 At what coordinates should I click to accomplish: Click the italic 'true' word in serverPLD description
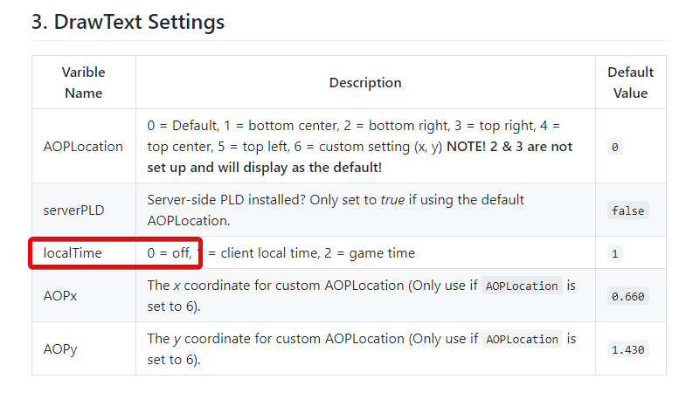click(x=392, y=200)
